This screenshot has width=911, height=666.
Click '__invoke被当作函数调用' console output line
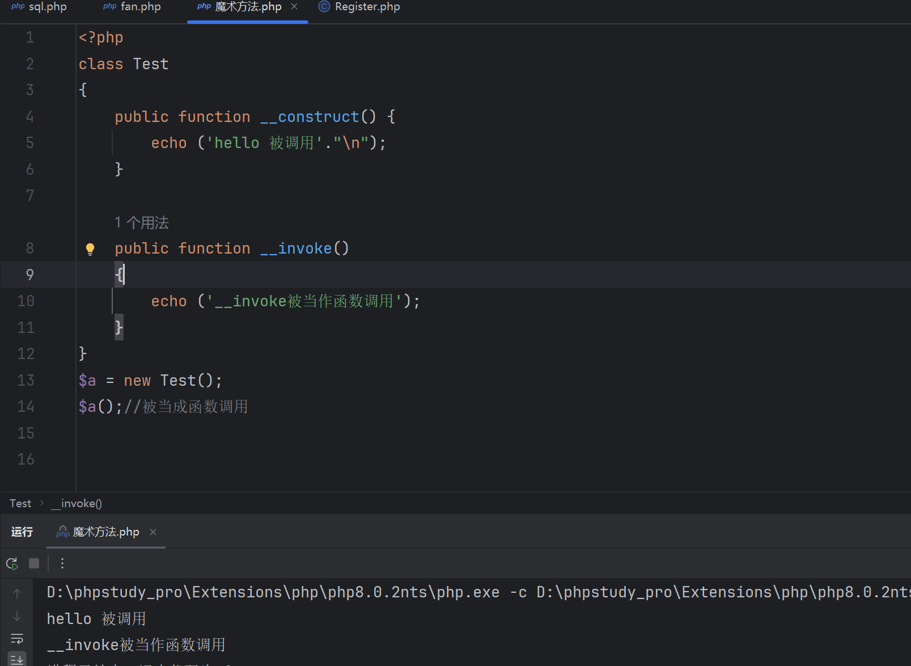[136, 645]
